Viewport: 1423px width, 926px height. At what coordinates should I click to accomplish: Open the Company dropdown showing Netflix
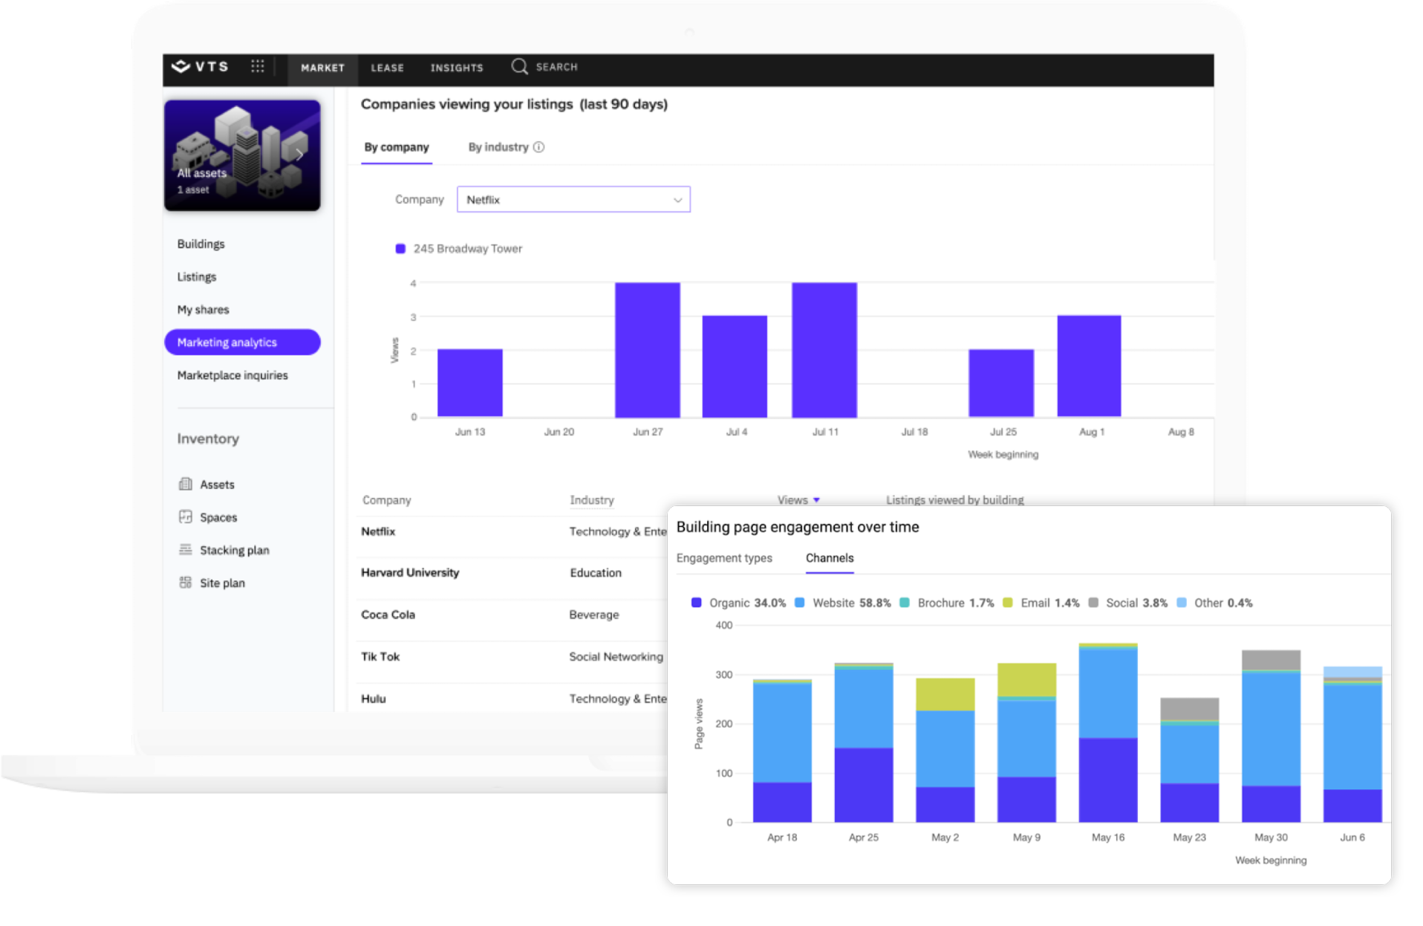[573, 199]
